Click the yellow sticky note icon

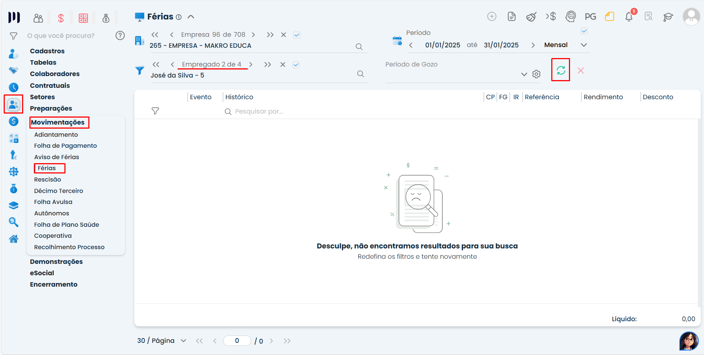click(x=609, y=17)
